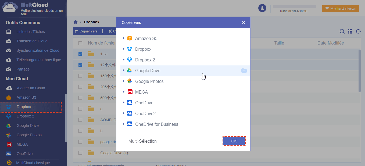Open the user account avatar icon
The image size is (365, 166).
tap(262, 8)
